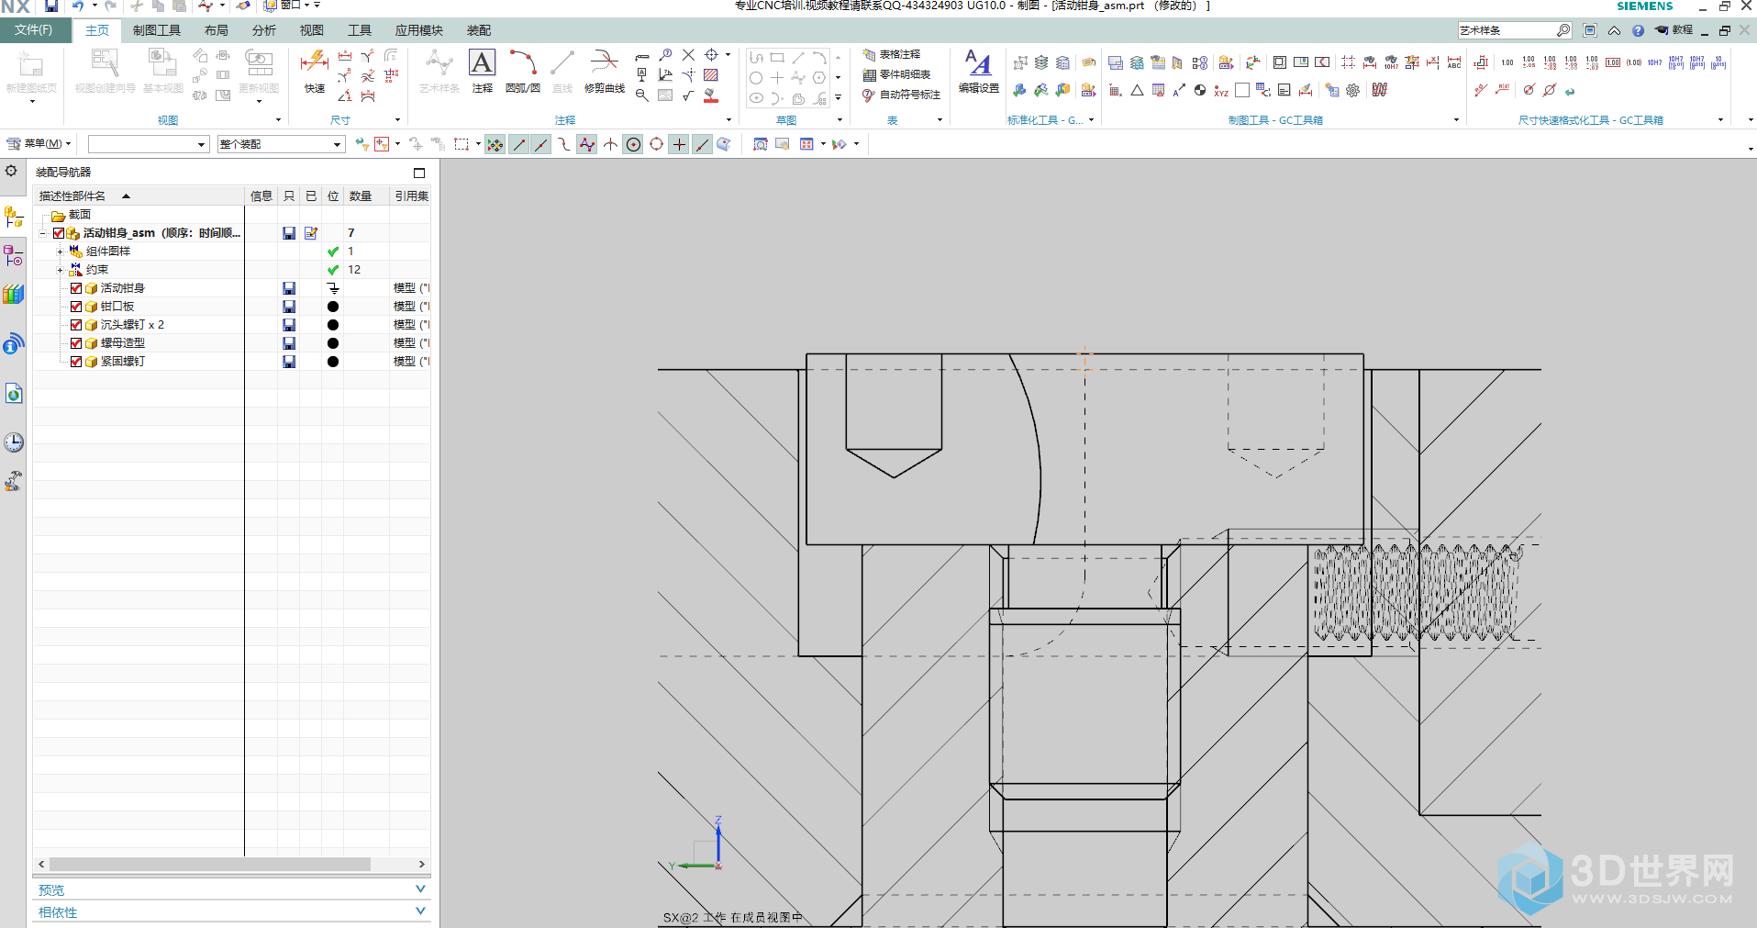Click the navigator horizontal scrollbar
Viewport: 1757px width, 928px height.
tap(210, 865)
